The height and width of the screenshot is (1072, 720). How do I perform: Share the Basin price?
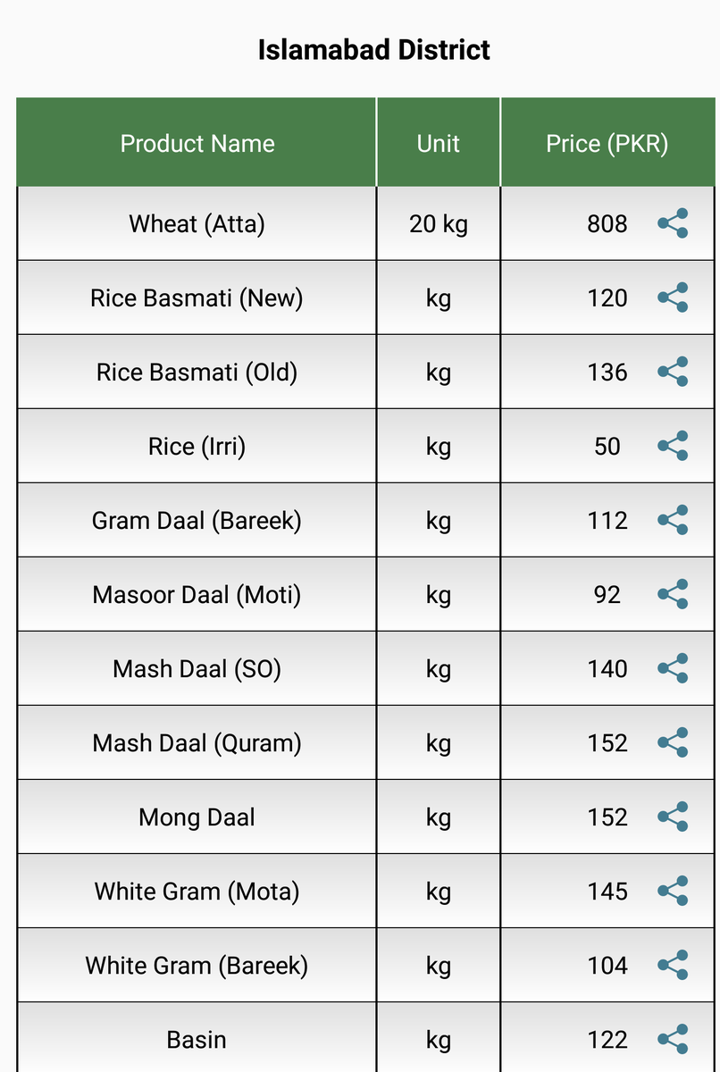673,1039
